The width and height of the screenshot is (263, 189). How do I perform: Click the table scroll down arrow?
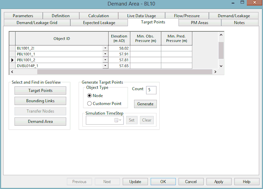coord(221,66)
